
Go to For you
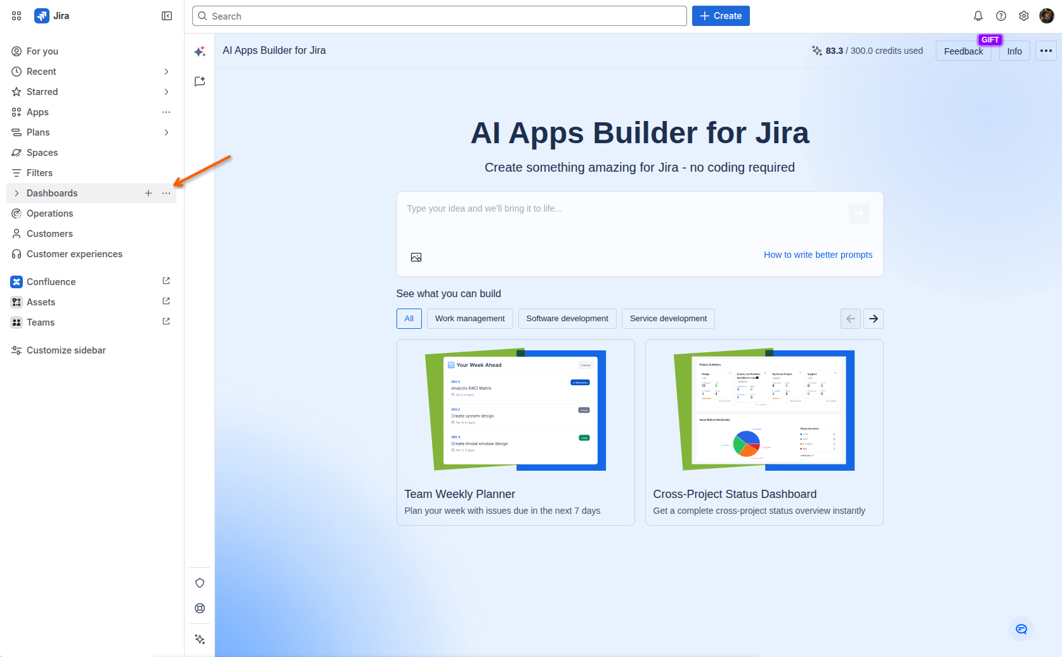coord(91,51)
